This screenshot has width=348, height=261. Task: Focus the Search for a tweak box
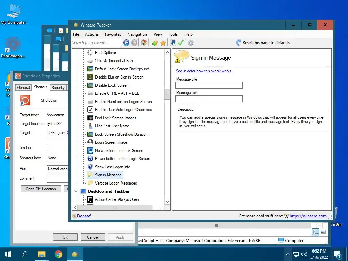97,43
